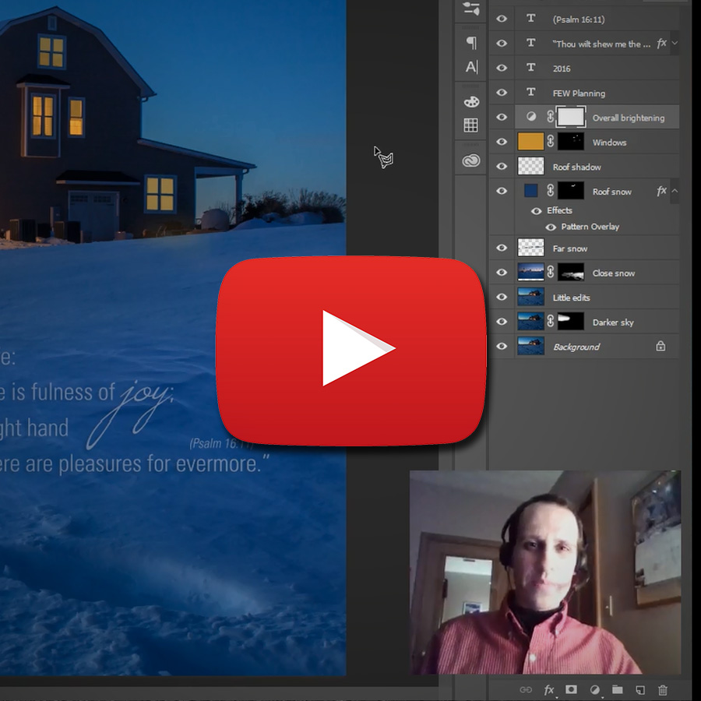This screenshot has width=701, height=701.
Task: Click the fx badge on Roof snow layer
Action: coord(661,191)
